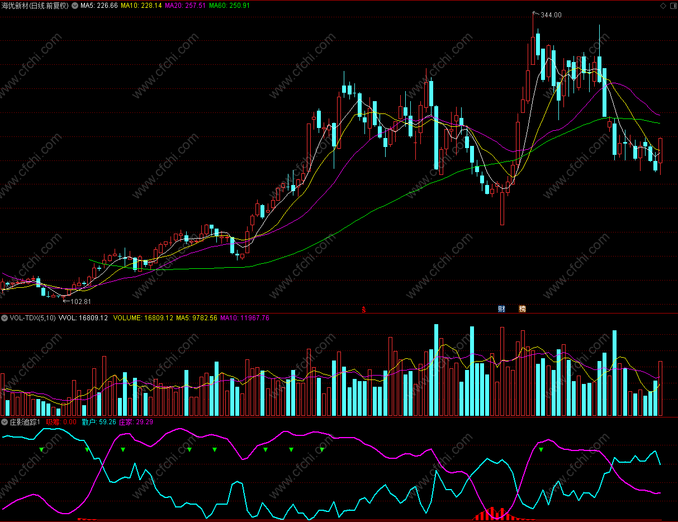
Task: Open VOL-TDX indicator dropdown arrow
Action: (x=4, y=318)
